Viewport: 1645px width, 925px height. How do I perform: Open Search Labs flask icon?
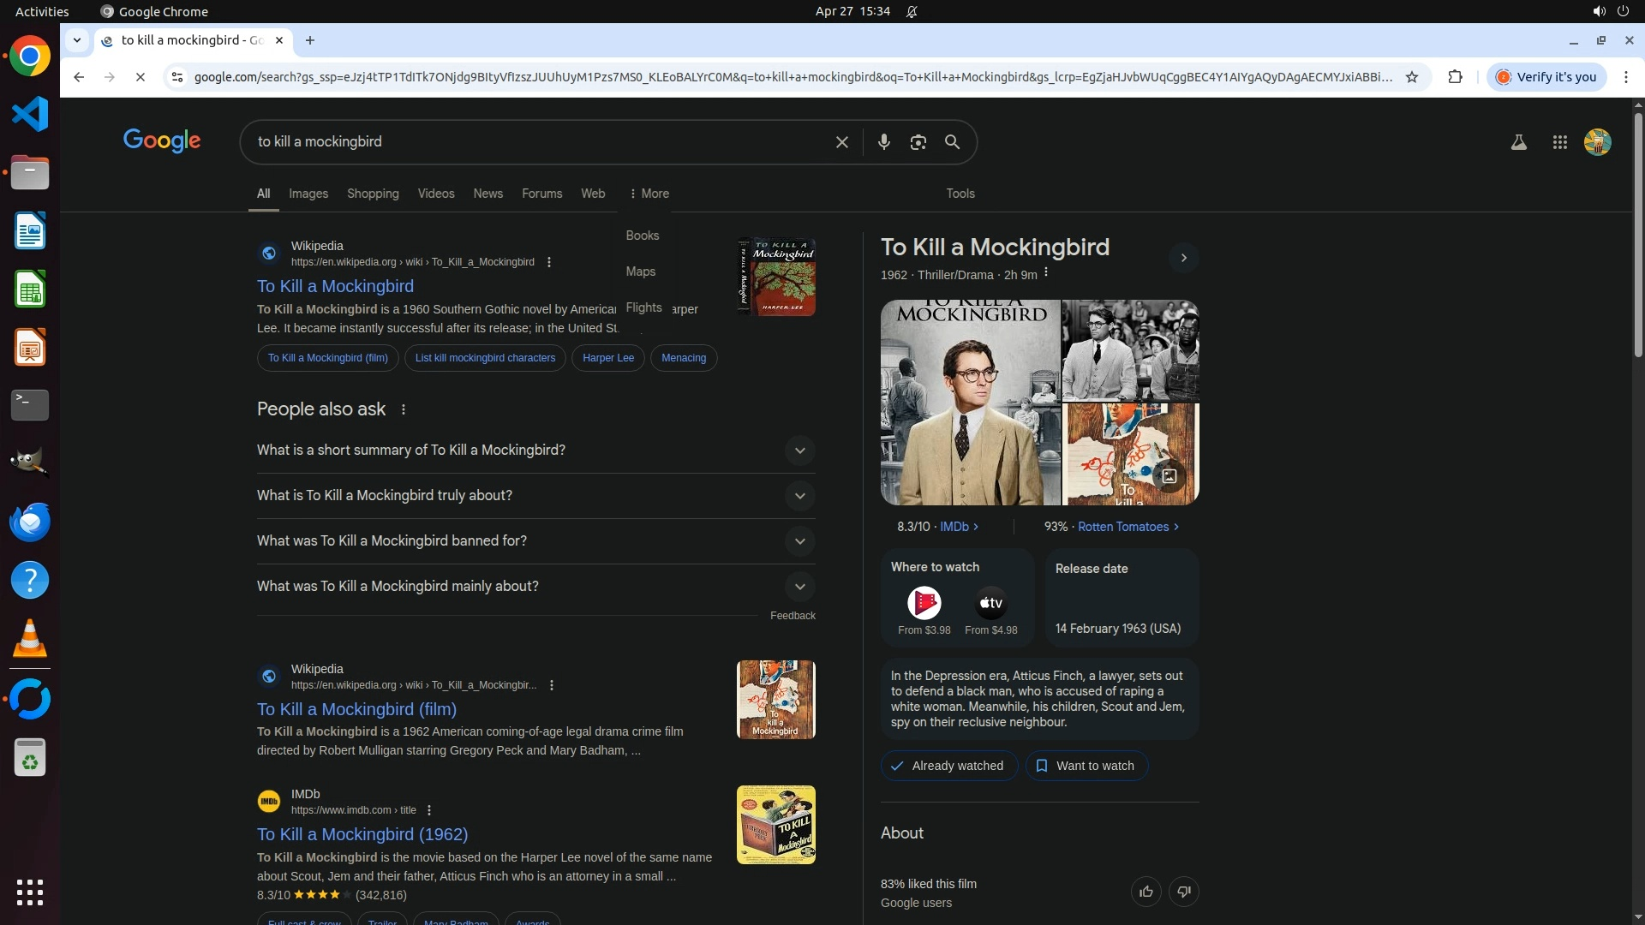coord(1518,142)
